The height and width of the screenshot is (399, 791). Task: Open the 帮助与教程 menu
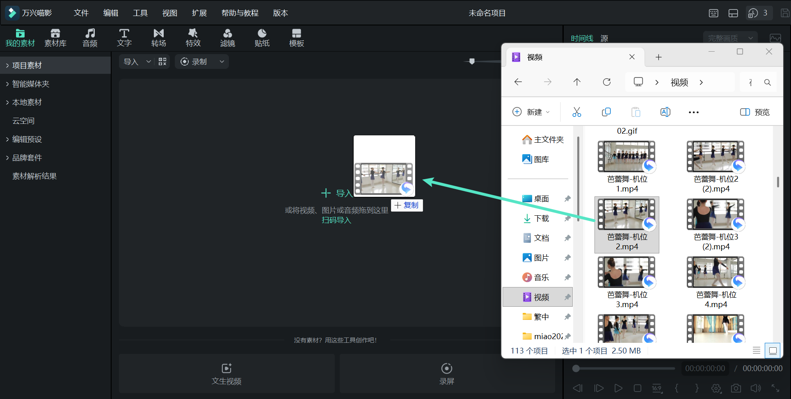240,13
